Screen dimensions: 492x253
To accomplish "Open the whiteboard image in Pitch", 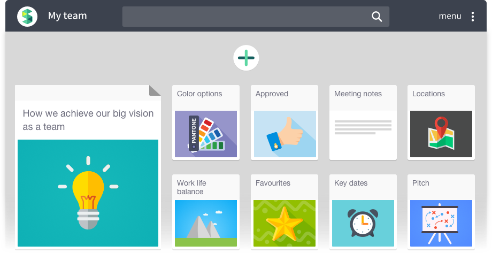I will click(x=441, y=223).
